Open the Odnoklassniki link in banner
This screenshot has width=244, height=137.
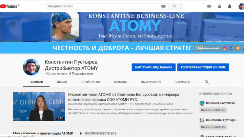(238, 48)
